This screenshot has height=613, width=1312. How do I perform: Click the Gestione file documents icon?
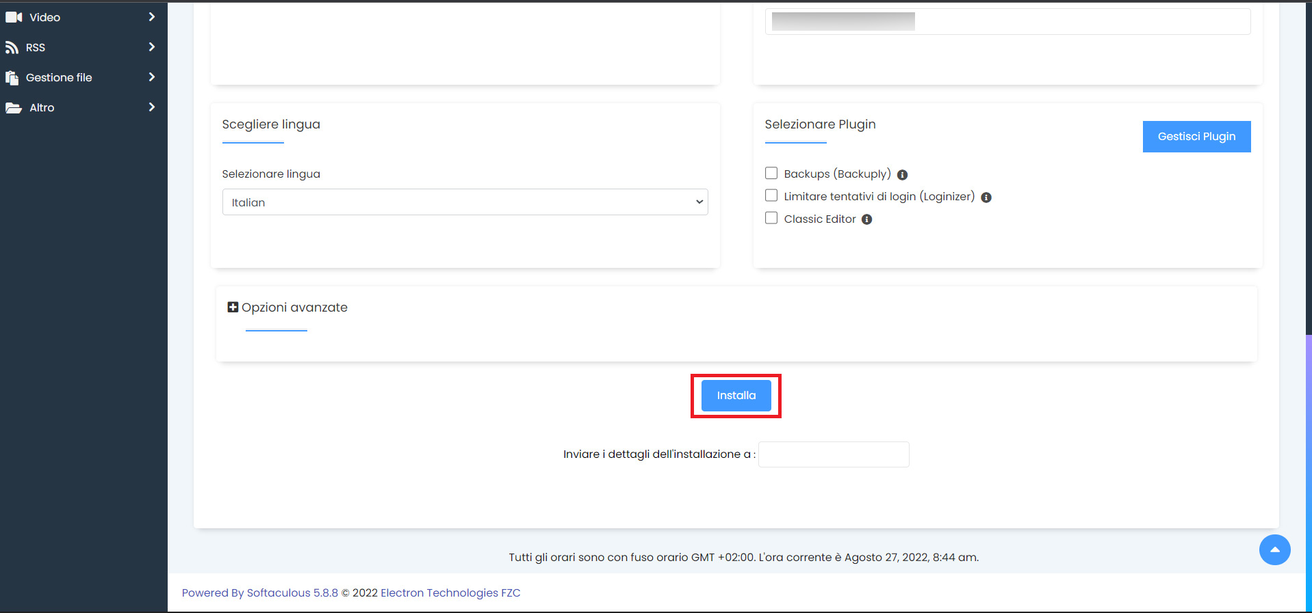click(12, 78)
